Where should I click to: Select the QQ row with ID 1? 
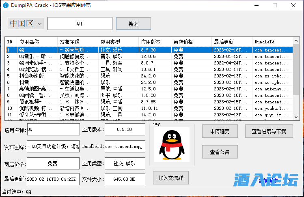point(149,50)
